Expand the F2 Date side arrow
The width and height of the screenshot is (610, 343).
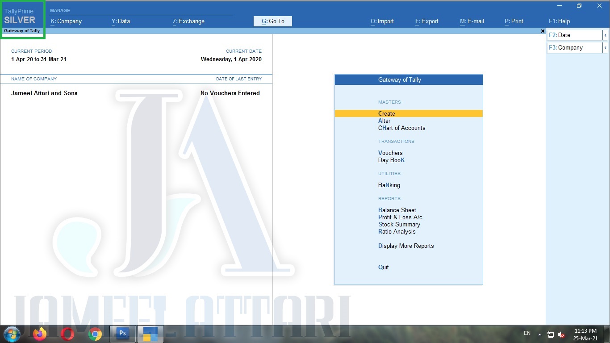pyautogui.click(x=606, y=35)
